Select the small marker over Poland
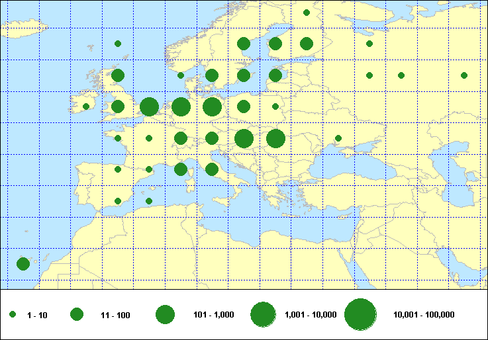Screen dimensions: 488x340 pyautogui.click(x=275, y=106)
